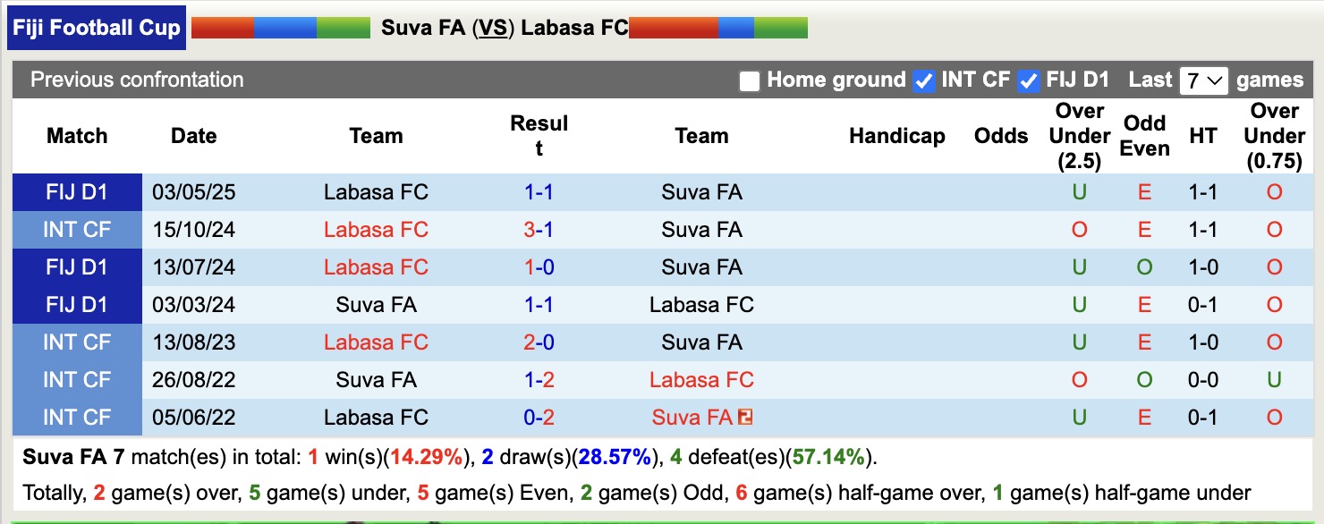This screenshot has height=524, width=1324.
Task: Uncheck the INT CF checkbox
Action: coord(924,81)
